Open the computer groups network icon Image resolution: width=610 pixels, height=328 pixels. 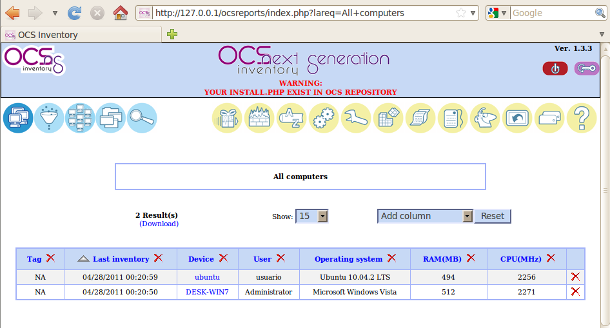click(x=80, y=118)
